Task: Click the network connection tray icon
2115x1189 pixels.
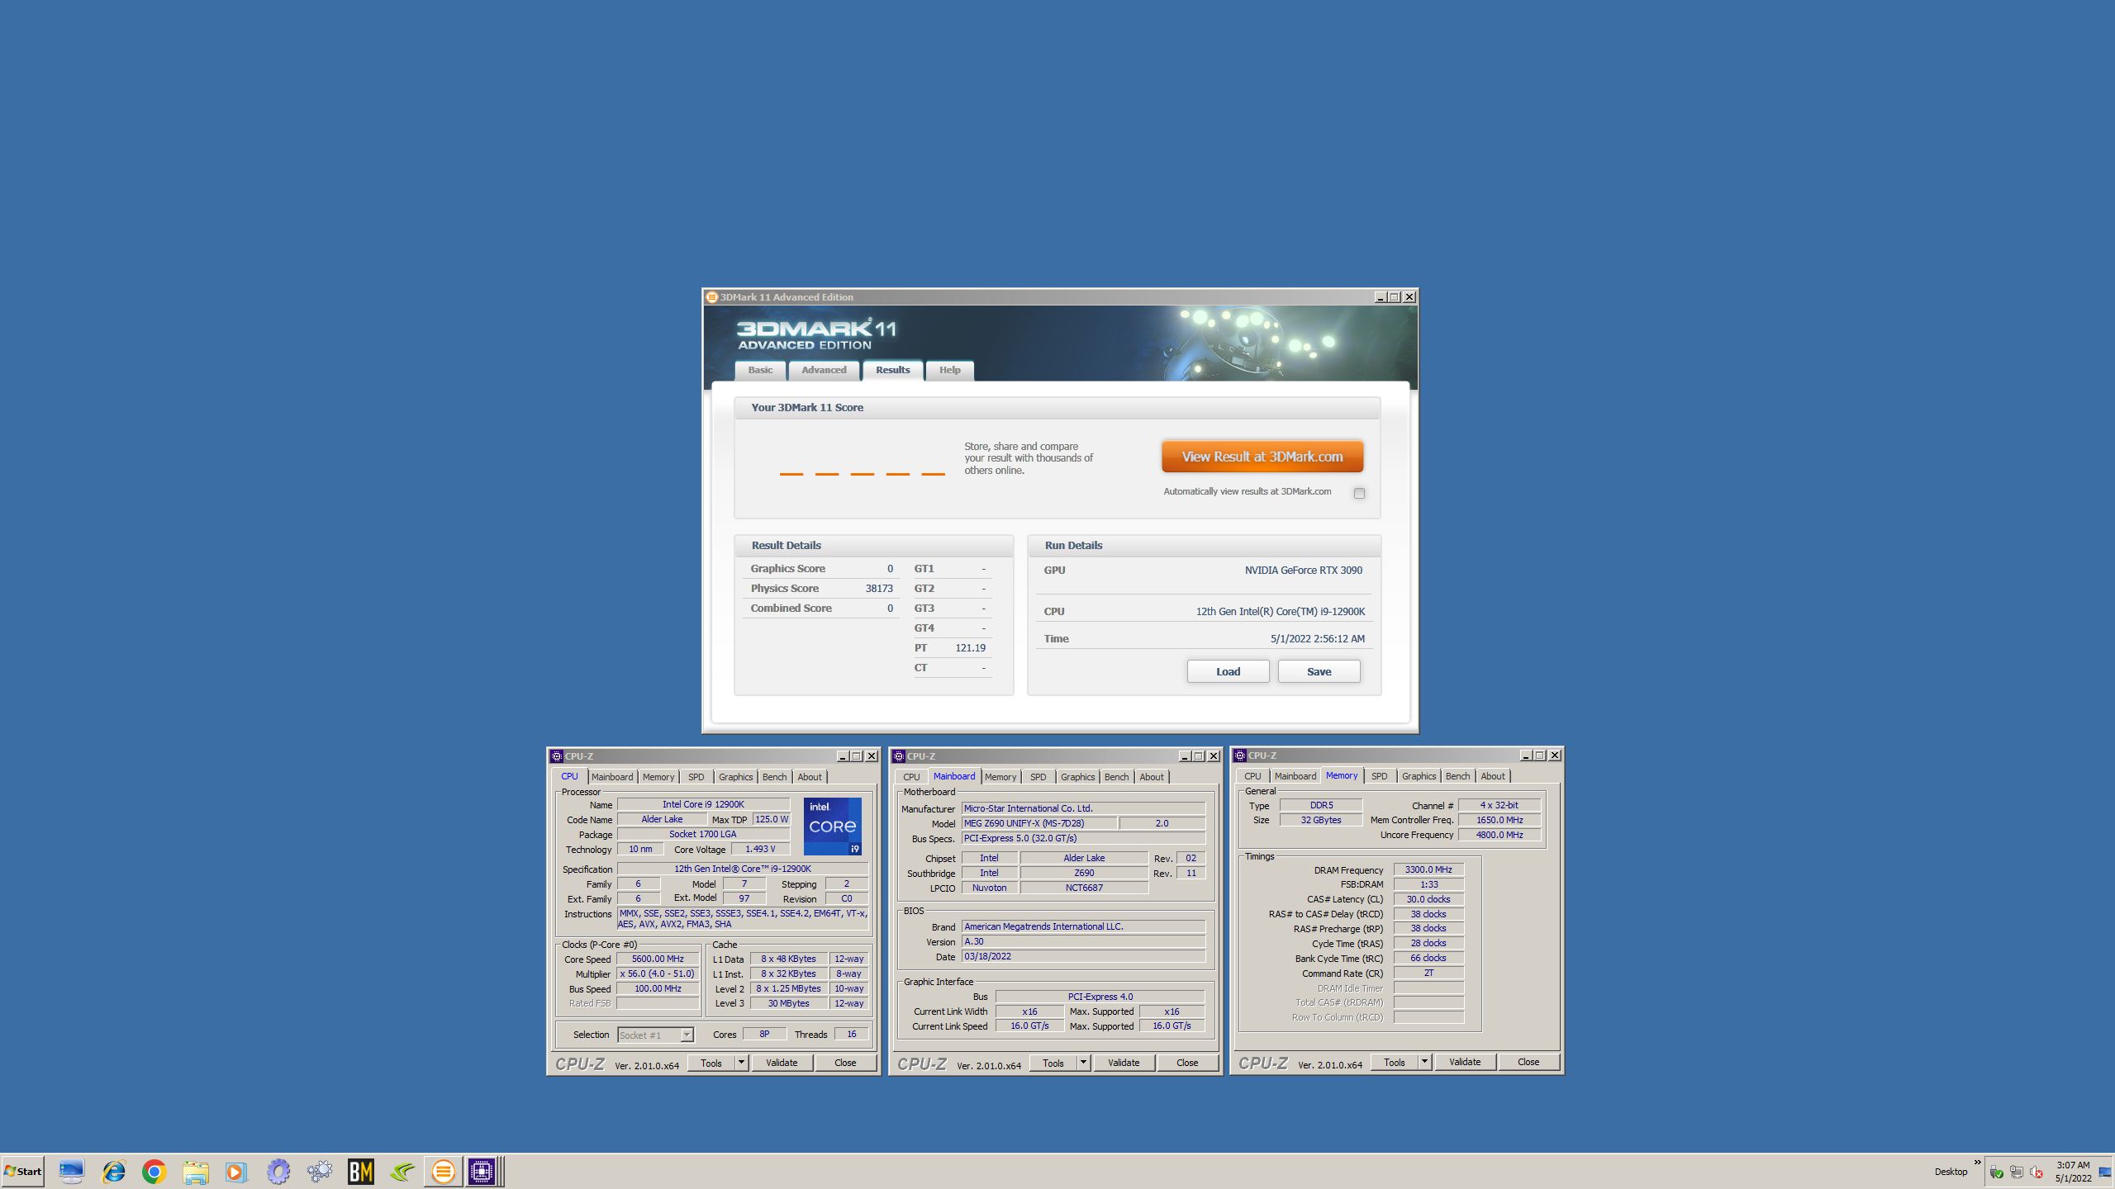Action: click(2016, 1172)
